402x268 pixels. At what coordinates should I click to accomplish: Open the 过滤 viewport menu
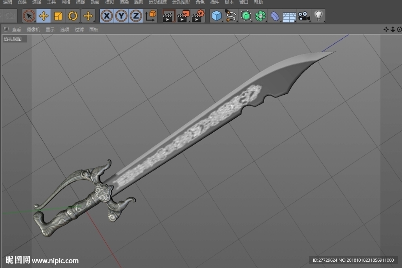79,29
